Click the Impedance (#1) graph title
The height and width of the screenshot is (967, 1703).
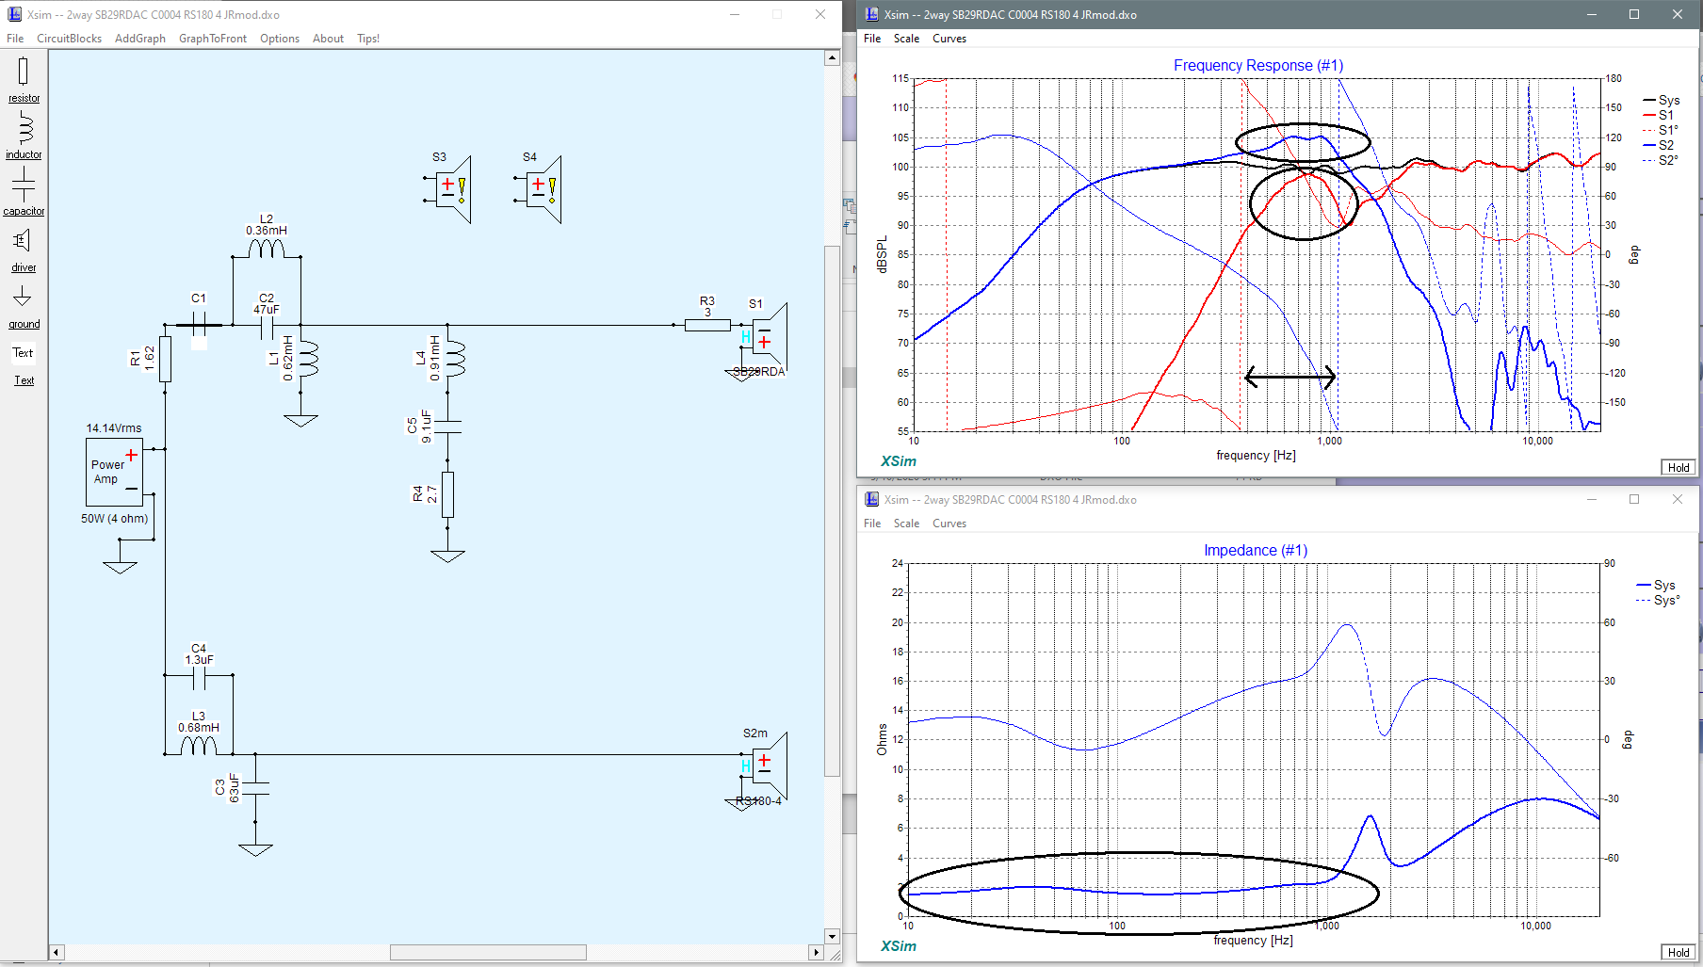click(x=1256, y=550)
